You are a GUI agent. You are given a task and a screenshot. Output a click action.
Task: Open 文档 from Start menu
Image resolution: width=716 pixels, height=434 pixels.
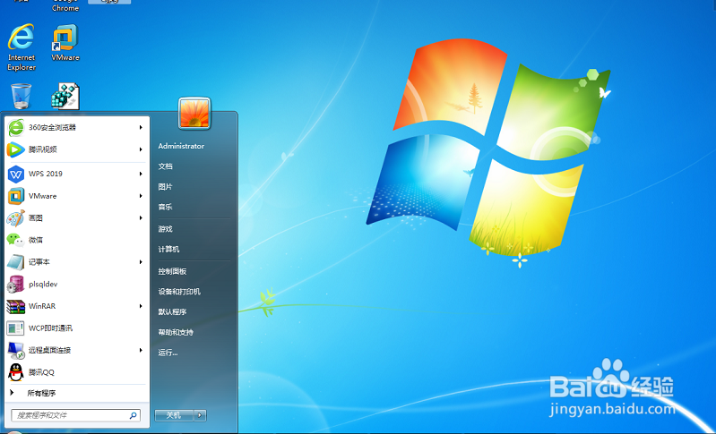click(165, 166)
